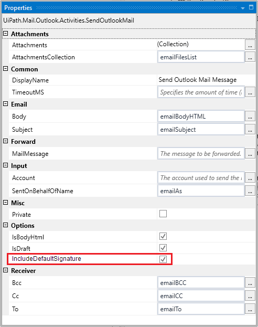258x327 pixels.
Task: Open expression editor for Bcc field
Action: click(x=250, y=283)
